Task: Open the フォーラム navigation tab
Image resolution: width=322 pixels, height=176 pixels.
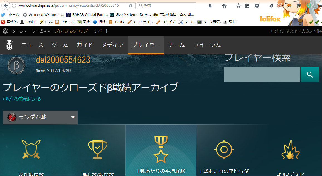Action: click(207, 45)
